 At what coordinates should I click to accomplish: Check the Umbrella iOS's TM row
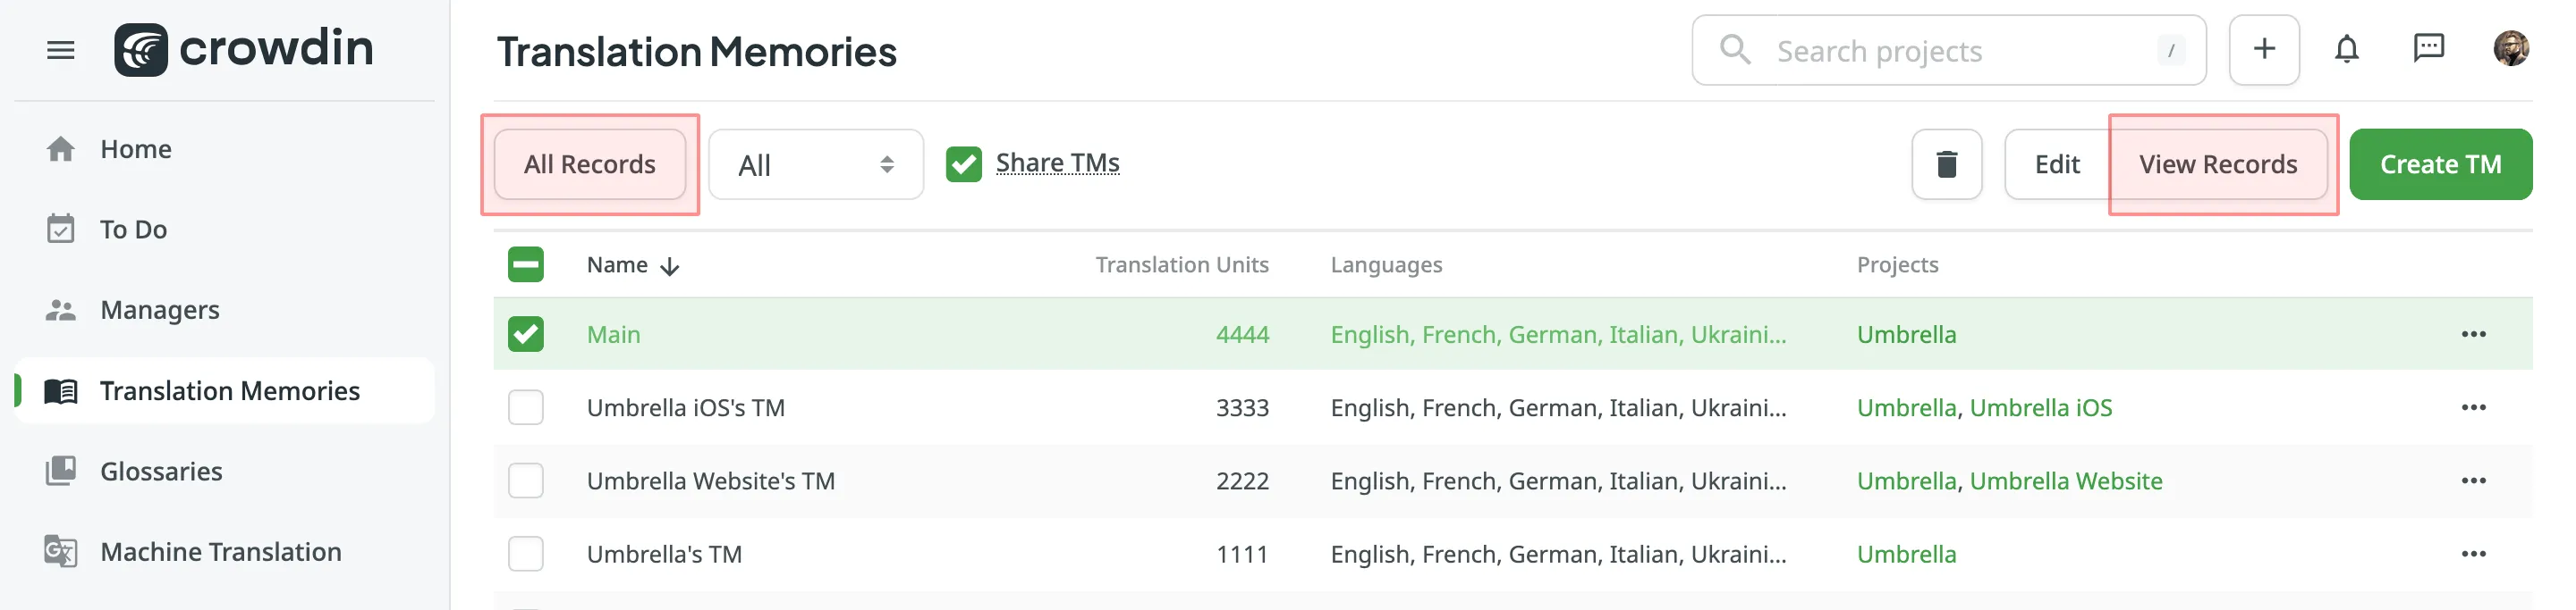(525, 407)
